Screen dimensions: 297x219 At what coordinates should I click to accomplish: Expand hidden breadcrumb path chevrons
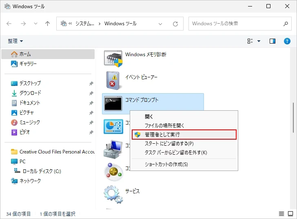[x=70, y=24]
